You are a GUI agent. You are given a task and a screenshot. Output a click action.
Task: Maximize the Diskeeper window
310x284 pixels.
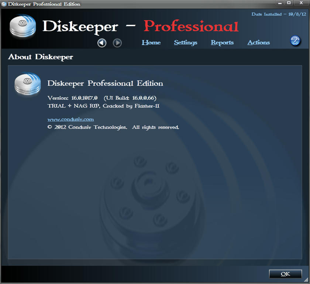289,3
